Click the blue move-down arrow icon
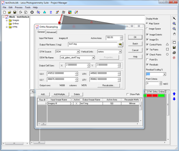The image size is (179, 151). point(174,99)
